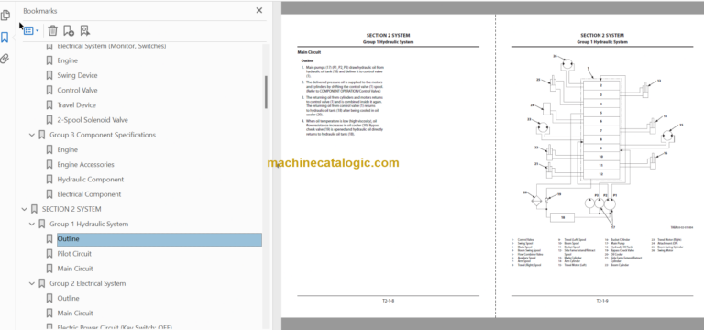Click the hydraulic circuit diagram on page T2-1-9
This screenshot has width=704, height=330.
pyautogui.click(x=601, y=142)
